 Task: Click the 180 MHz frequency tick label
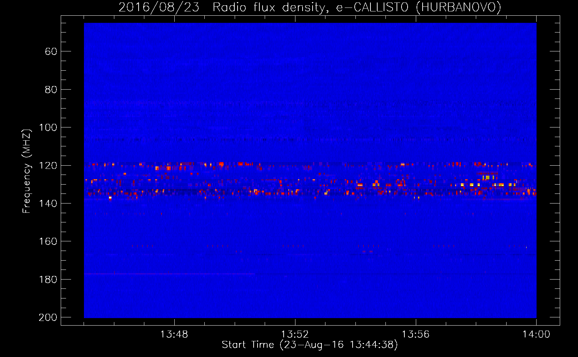48,280
